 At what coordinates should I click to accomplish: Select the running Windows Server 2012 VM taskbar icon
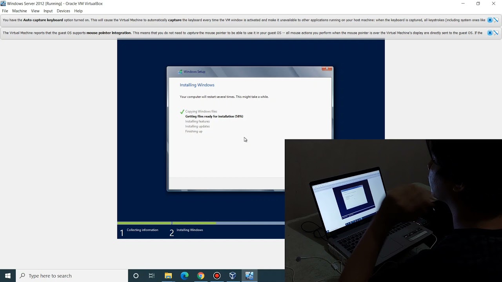pyautogui.click(x=249, y=276)
